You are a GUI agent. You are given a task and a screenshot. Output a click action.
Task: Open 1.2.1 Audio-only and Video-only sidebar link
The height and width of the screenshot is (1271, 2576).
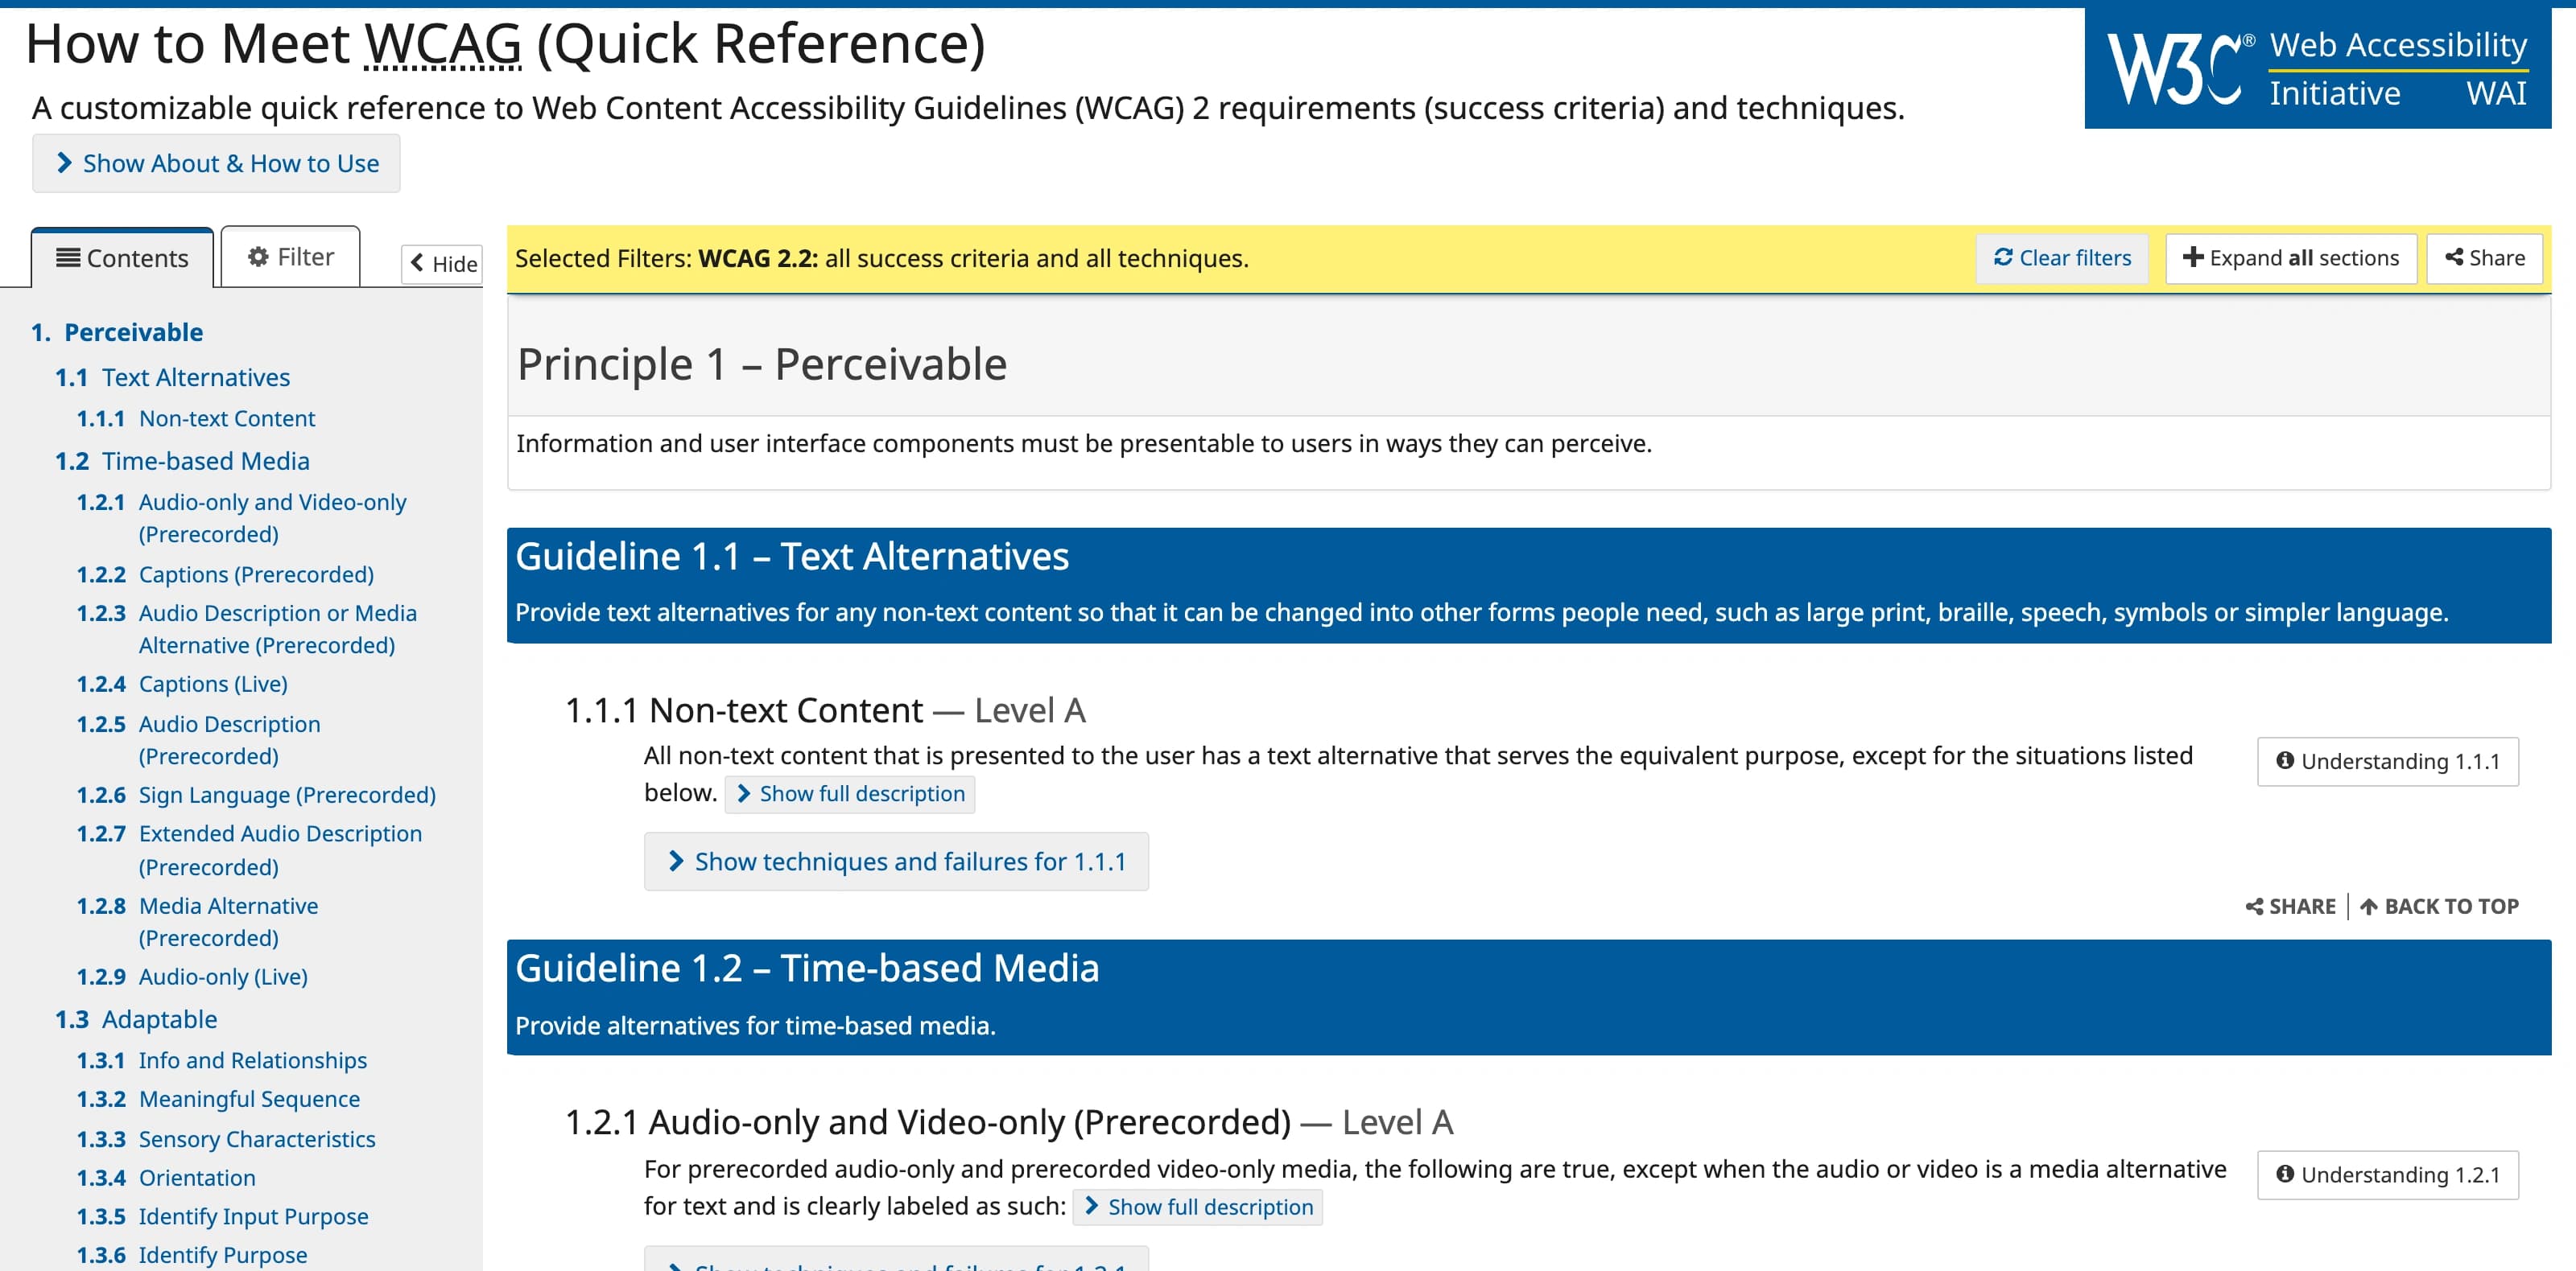tap(242, 517)
